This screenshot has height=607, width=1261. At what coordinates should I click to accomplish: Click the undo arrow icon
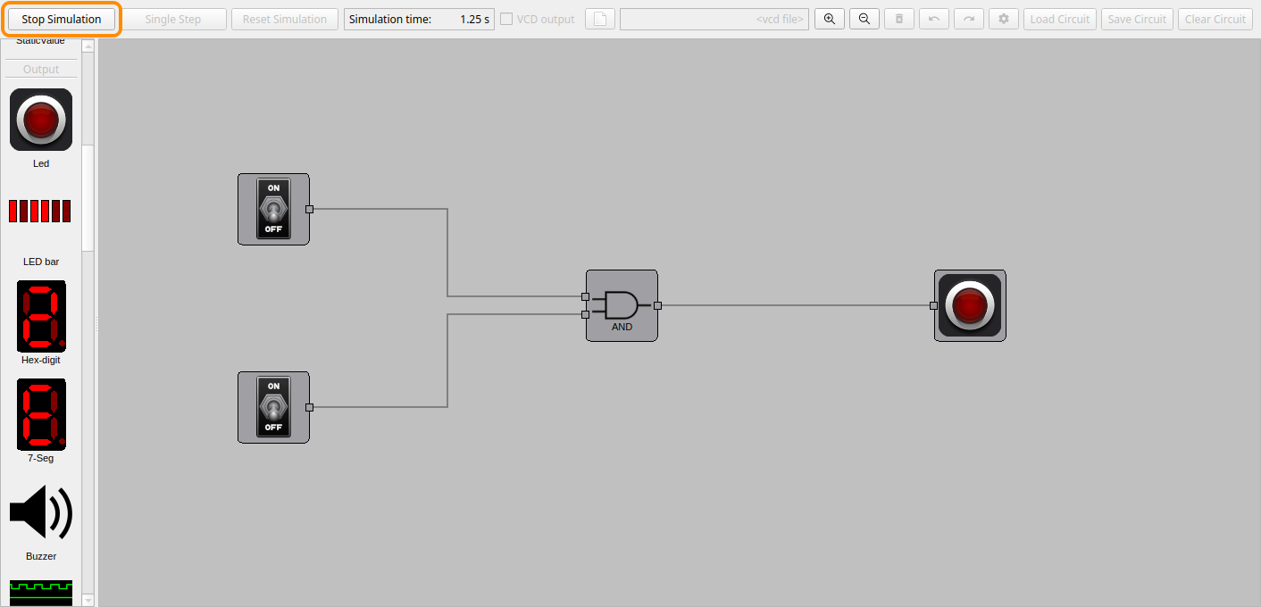click(x=934, y=20)
